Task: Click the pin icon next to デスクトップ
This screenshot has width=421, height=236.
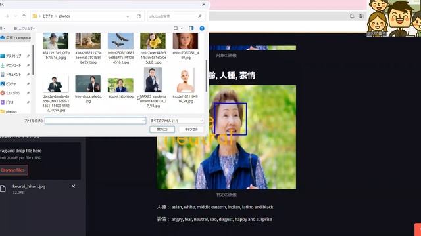Action: pos(28,56)
